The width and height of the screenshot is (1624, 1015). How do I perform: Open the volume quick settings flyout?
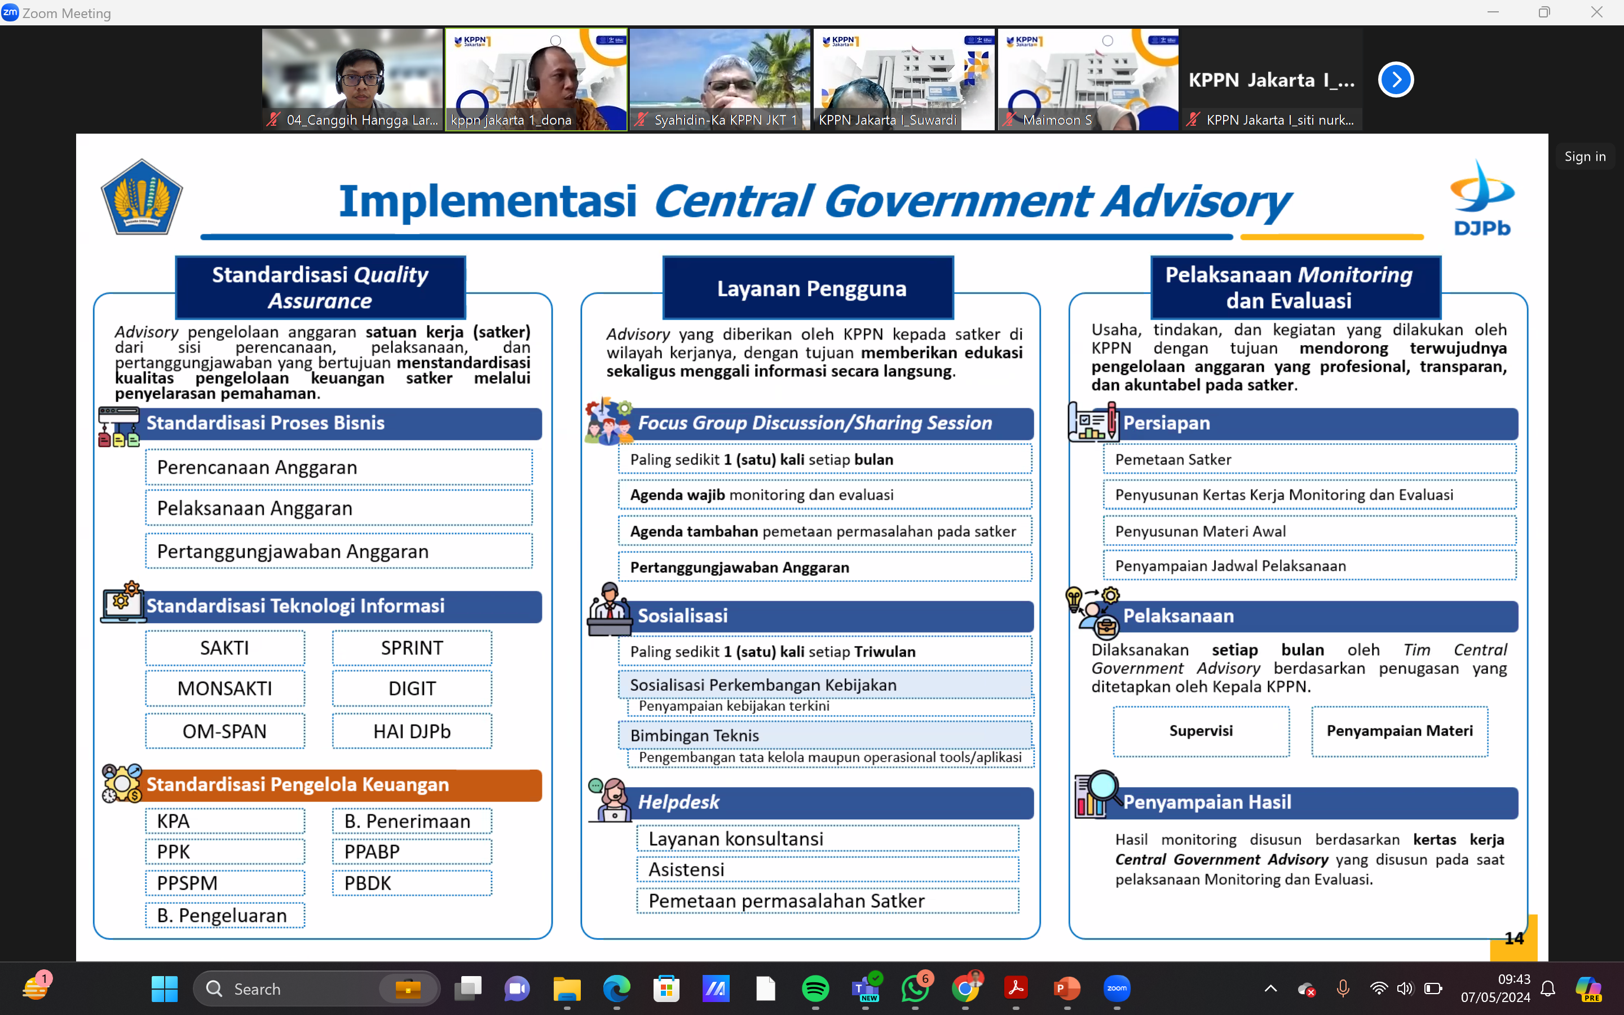[1405, 988]
